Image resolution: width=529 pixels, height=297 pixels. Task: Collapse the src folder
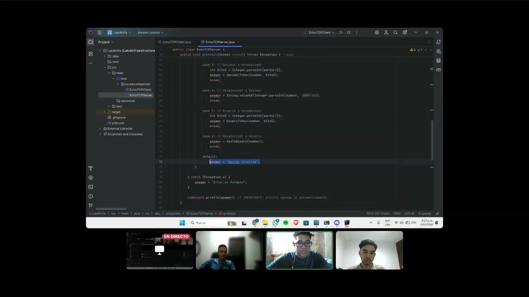click(x=104, y=67)
